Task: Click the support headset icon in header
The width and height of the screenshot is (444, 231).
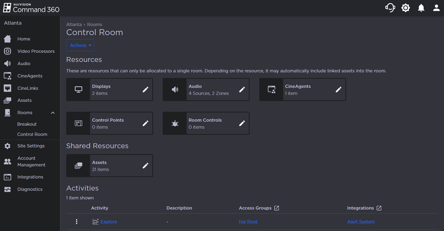Action: [x=390, y=8]
